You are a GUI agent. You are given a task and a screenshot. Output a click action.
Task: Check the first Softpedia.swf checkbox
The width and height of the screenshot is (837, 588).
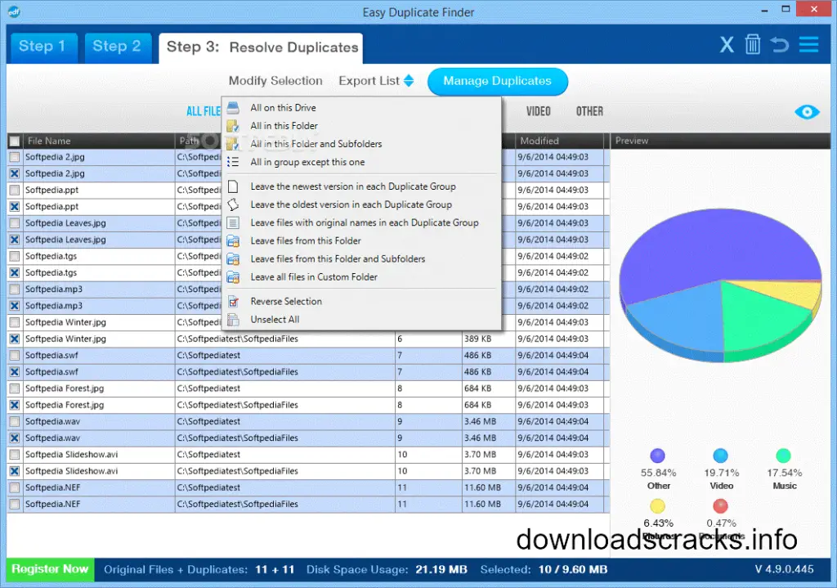[x=15, y=356]
